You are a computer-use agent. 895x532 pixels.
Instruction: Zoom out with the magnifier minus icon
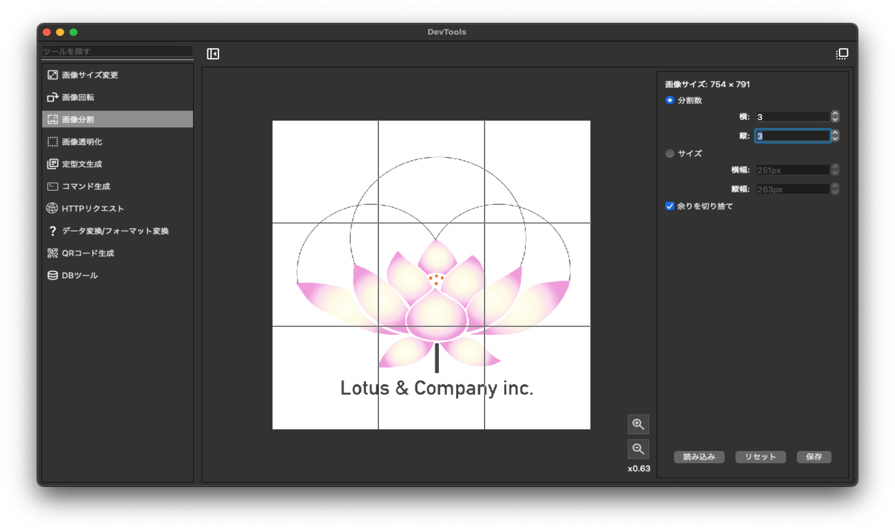638,449
